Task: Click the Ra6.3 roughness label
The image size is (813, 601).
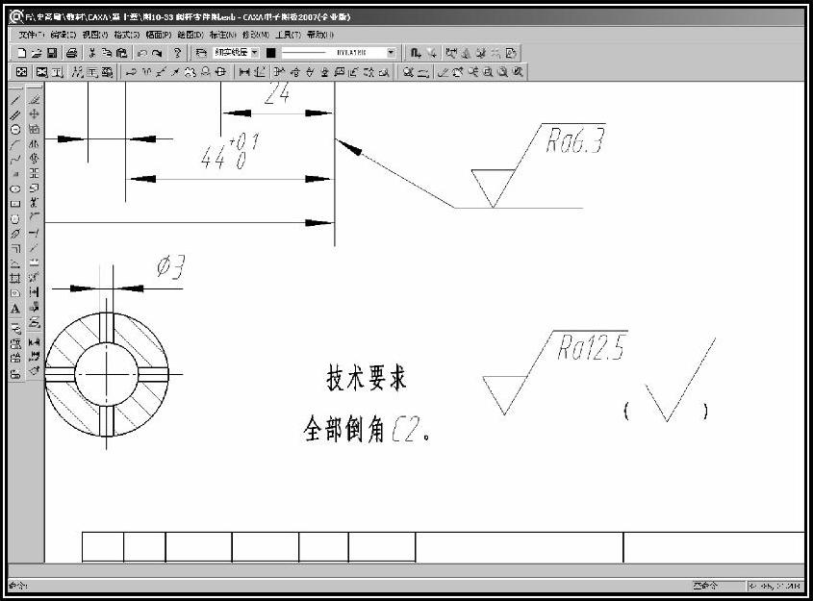Action: tap(575, 139)
